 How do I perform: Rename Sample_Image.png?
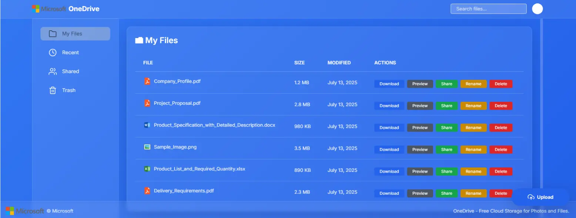point(473,149)
